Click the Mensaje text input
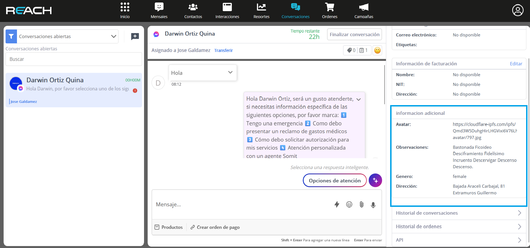The image size is (530, 248). pos(242,205)
